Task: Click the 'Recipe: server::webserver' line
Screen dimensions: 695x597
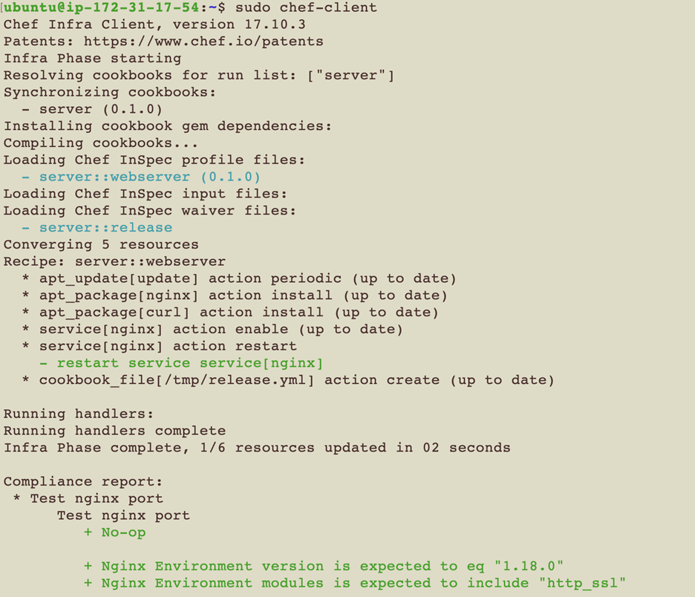Action: [114, 261]
